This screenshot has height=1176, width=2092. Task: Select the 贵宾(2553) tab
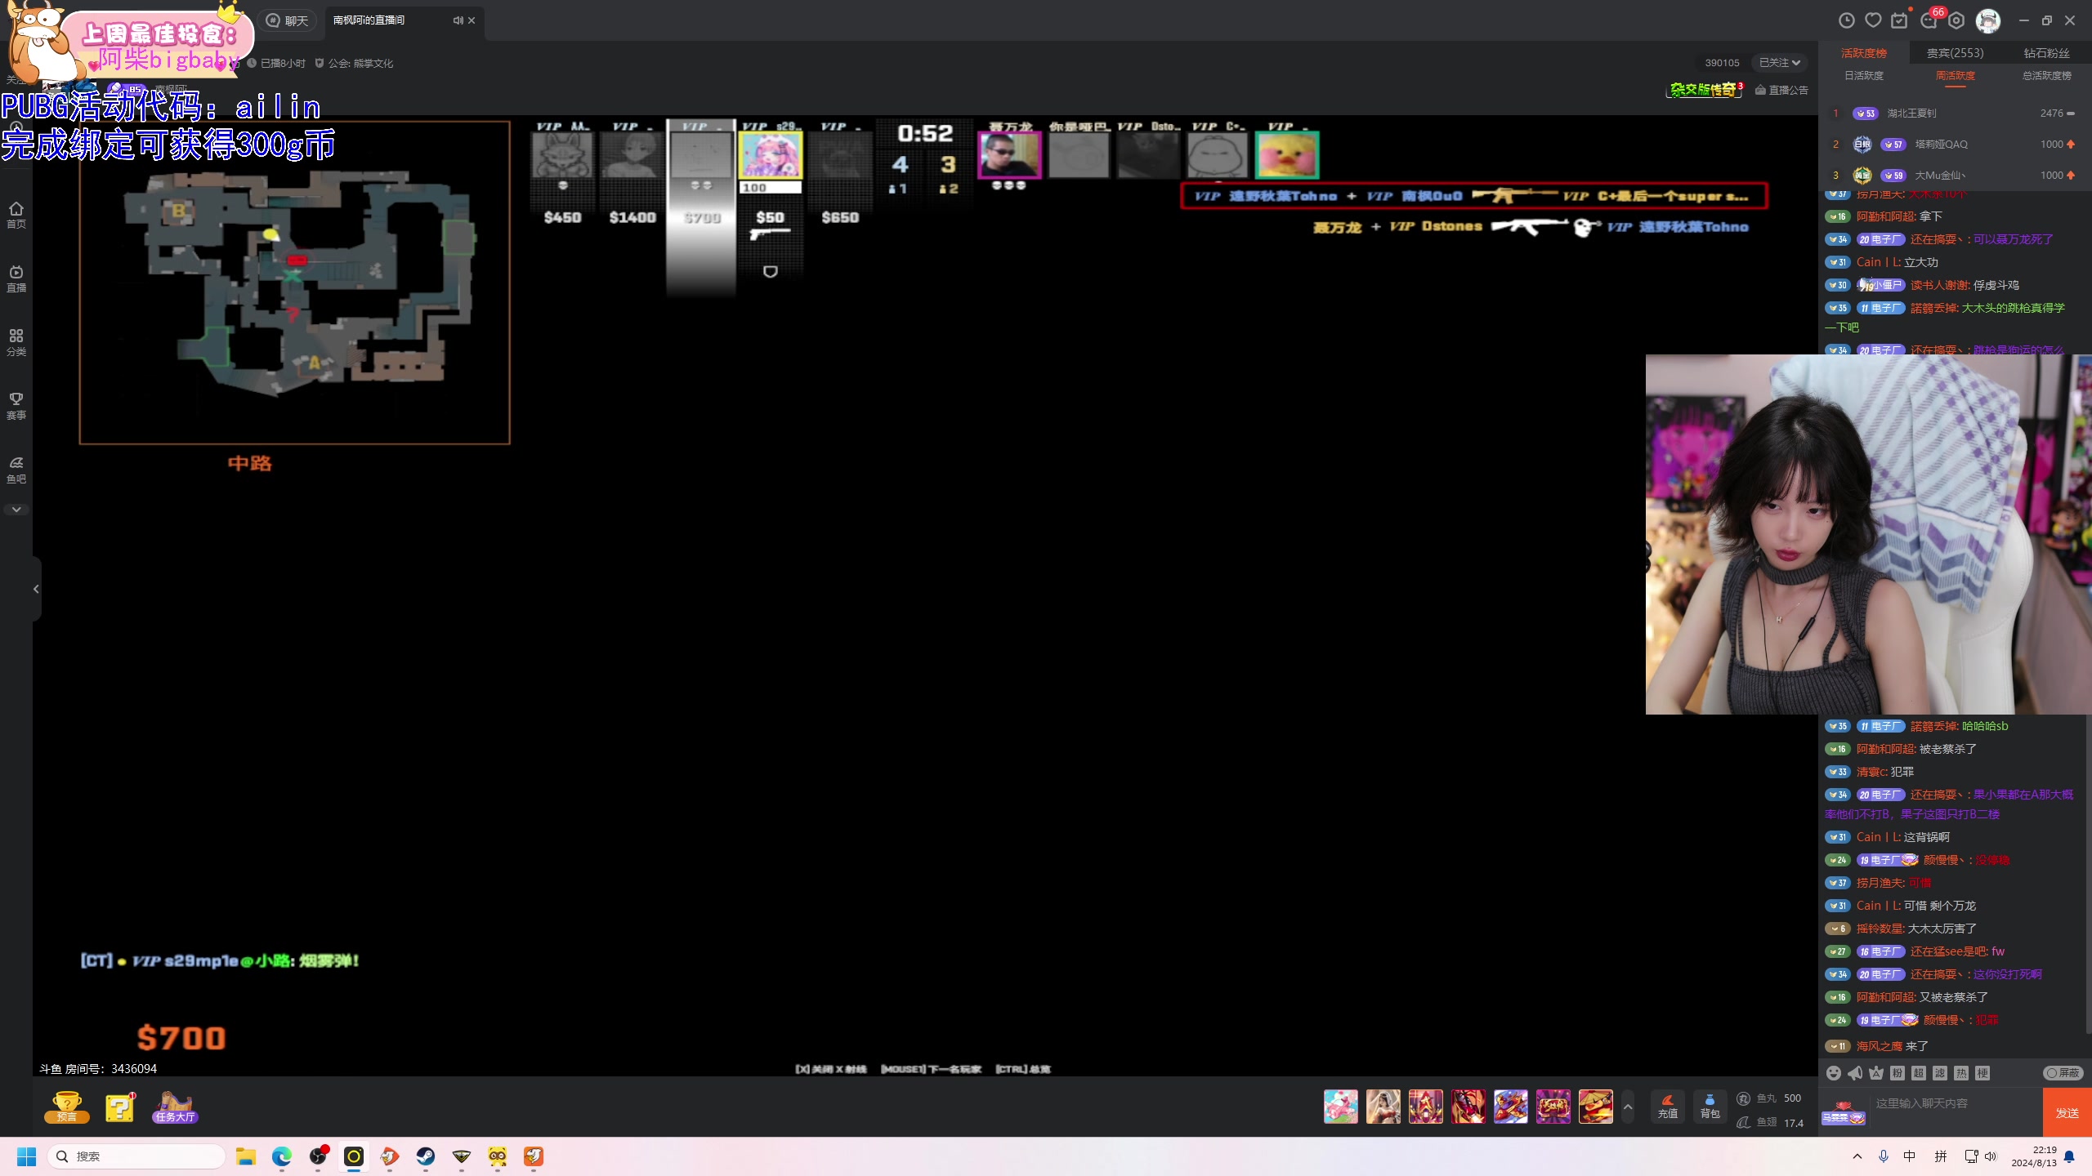[x=1955, y=53]
